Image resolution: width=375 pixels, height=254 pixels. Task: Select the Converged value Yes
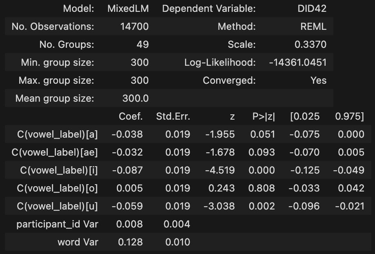point(318,80)
